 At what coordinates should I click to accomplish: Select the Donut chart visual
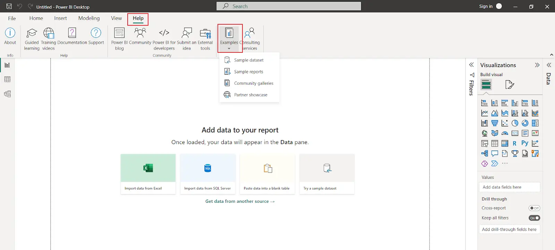click(x=525, y=123)
